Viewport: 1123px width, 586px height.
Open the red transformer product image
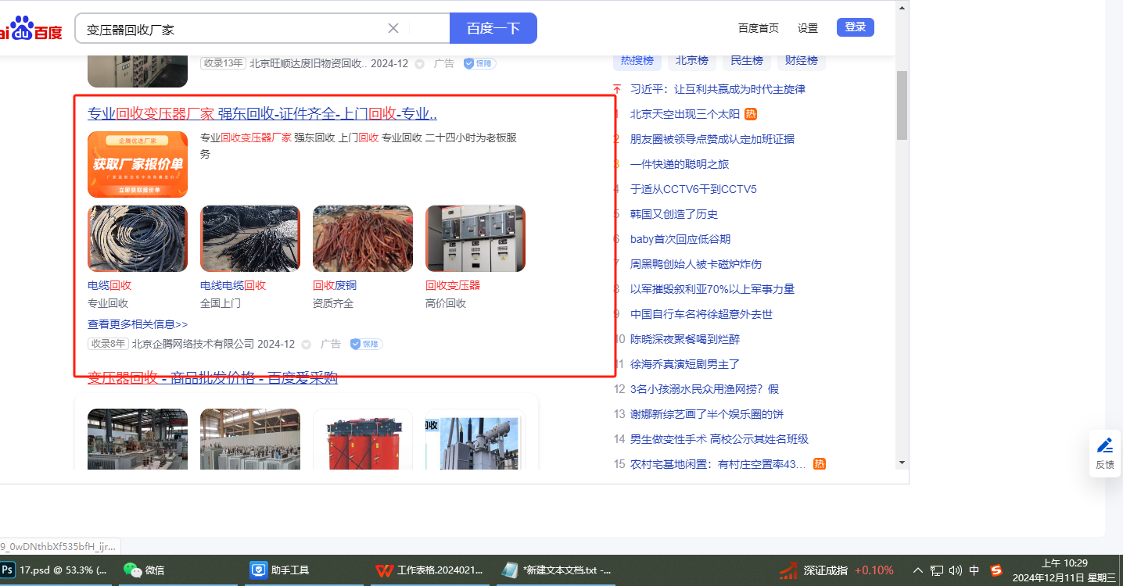(363, 439)
